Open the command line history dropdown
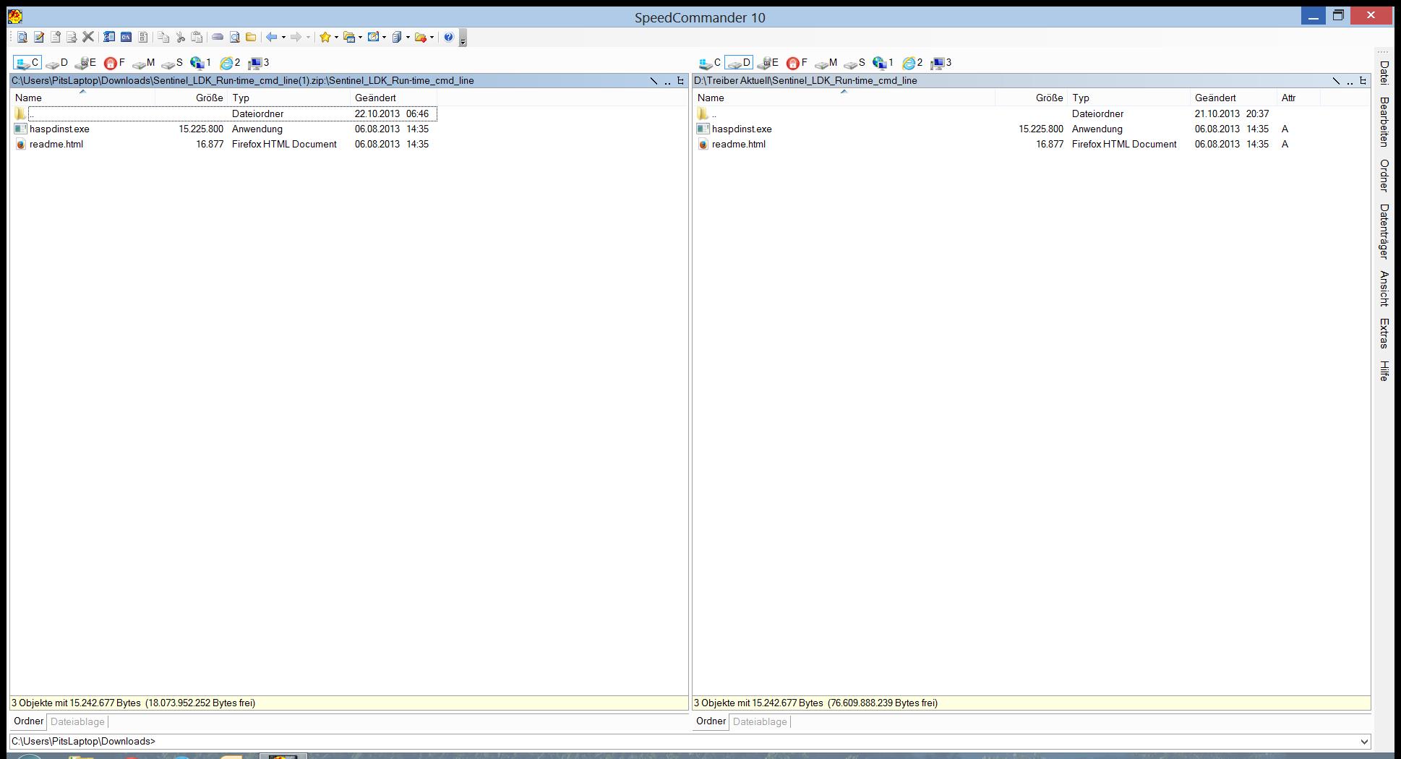Screen dimensions: 1401x759 (x=1364, y=742)
